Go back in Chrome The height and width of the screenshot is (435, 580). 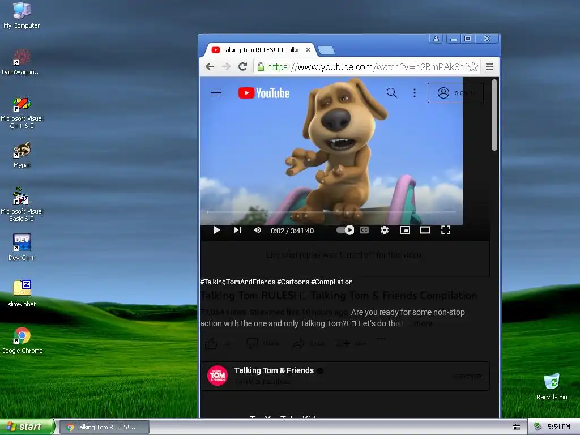[x=210, y=67]
